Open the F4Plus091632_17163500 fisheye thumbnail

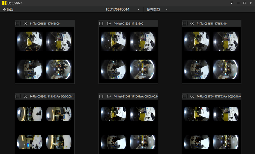coord(128,55)
